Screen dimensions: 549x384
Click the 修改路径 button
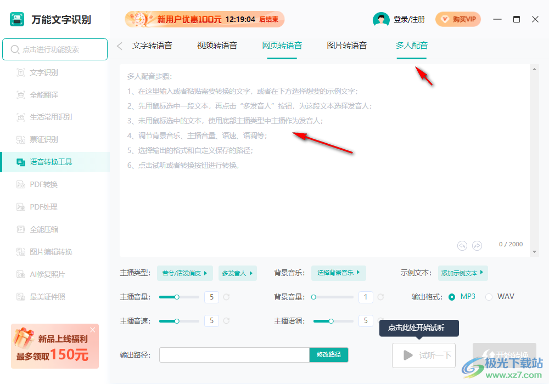329,354
